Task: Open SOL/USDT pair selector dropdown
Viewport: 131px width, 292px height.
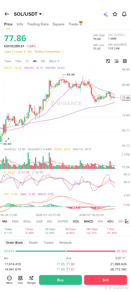Action: pos(28,14)
